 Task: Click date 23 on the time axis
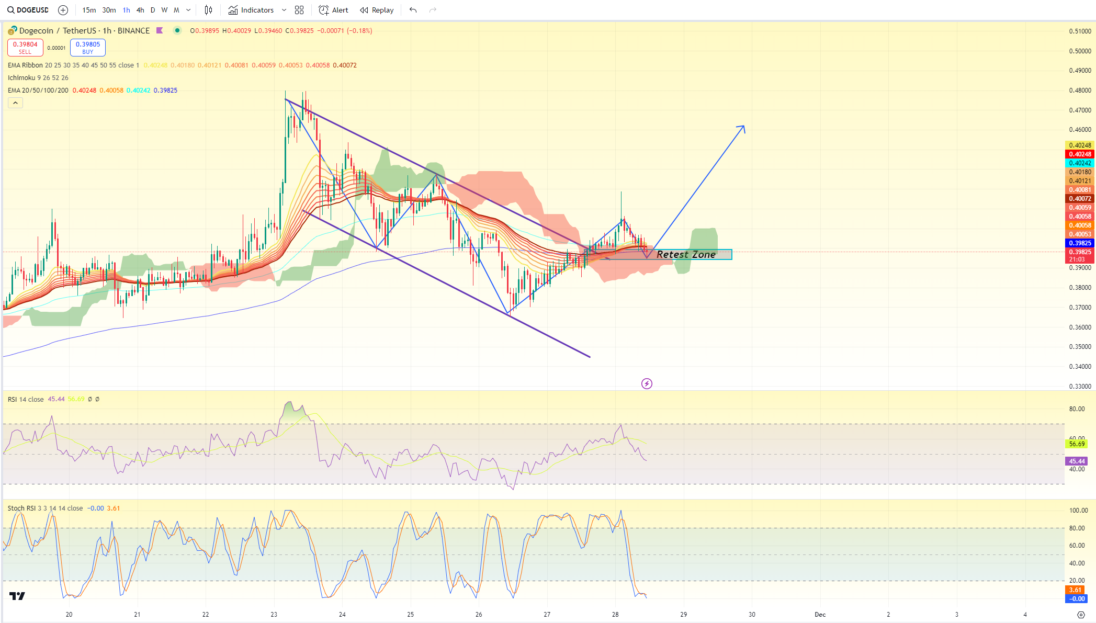click(274, 615)
